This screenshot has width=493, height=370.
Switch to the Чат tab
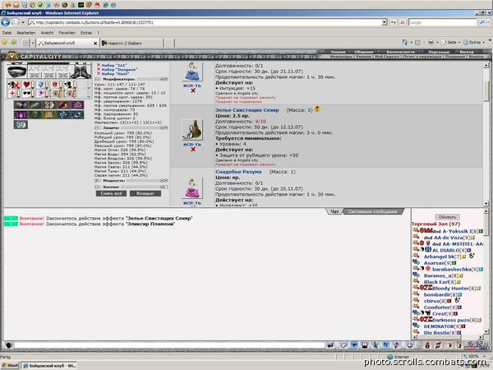point(334,211)
